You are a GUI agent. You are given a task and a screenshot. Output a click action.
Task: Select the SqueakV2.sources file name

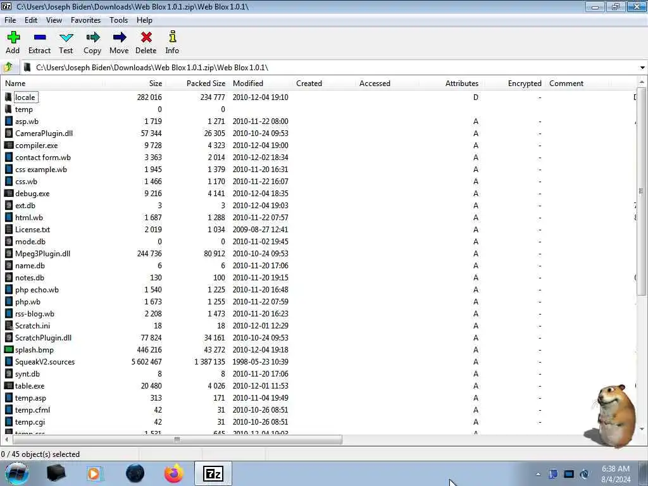(45, 361)
